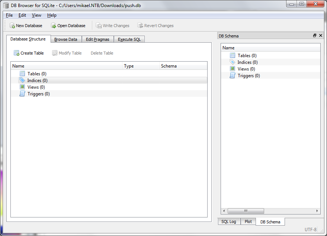Screen dimensions: 327x236
Task: Click the Schema column header
Action: (183, 66)
